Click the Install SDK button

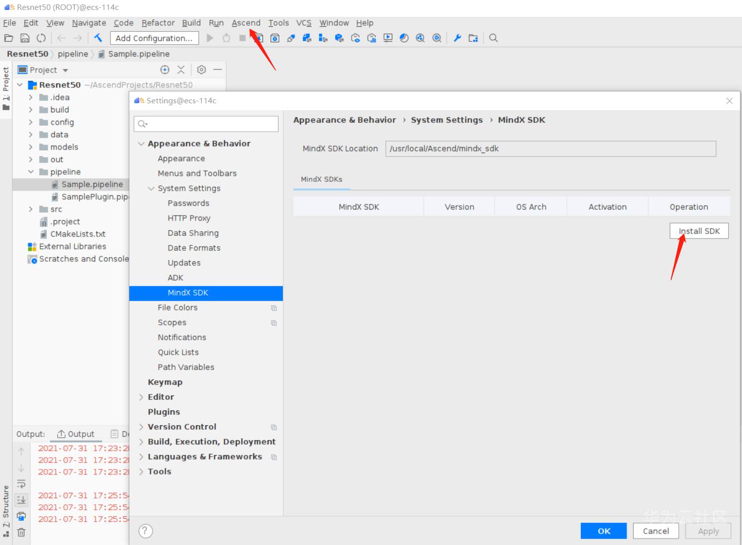[699, 231]
